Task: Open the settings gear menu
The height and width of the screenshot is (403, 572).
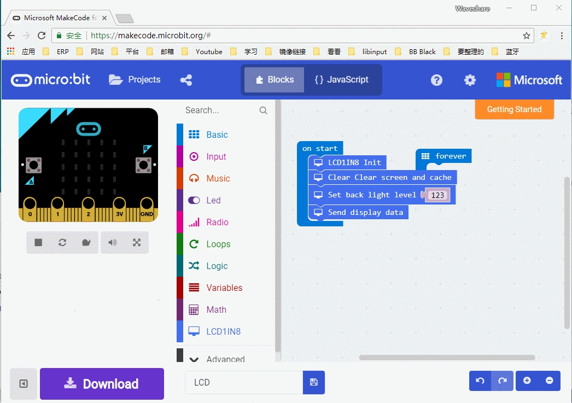Action: 470,80
